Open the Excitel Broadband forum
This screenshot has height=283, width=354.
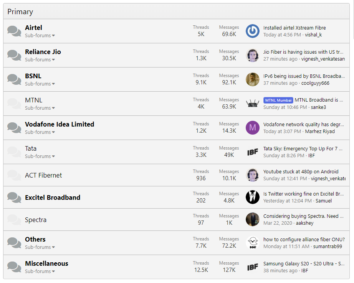point(53,197)
